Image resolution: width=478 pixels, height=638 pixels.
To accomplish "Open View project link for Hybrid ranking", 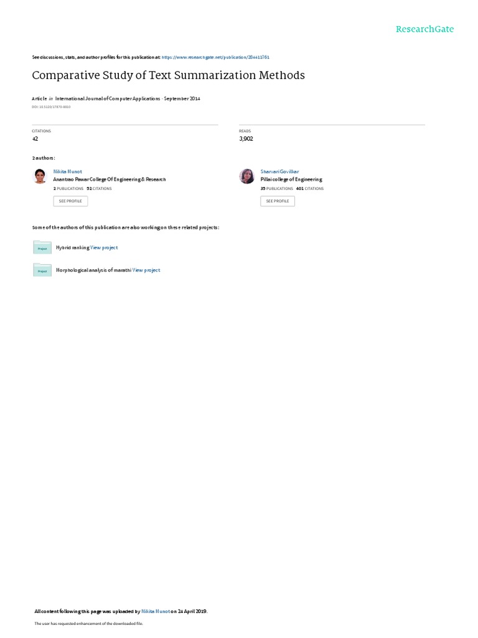I will pyautogui.click(x=104, y=247).
